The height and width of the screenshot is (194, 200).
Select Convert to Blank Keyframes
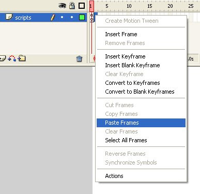141,92
